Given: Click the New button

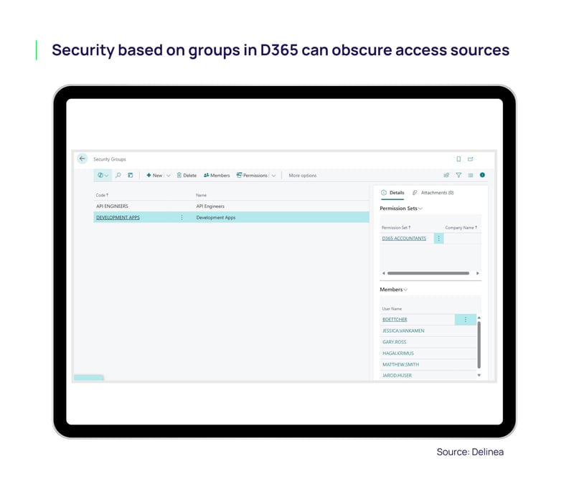Looking at the screenshot, I should click(154, 175).
